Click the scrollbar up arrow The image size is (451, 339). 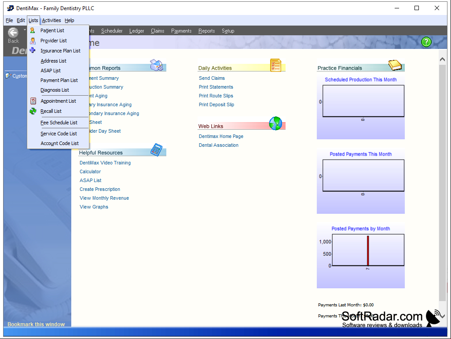tap(442, 60)
